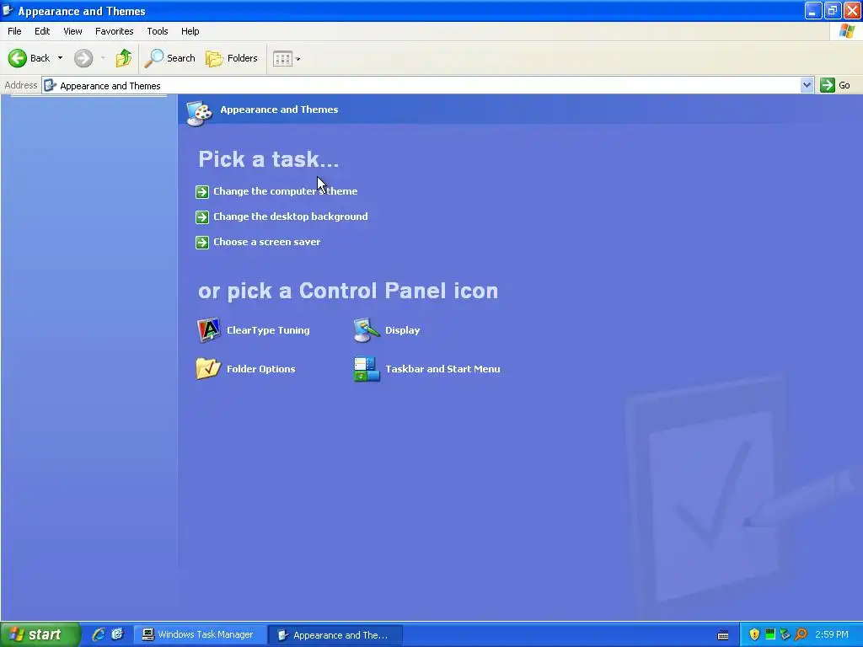This screenshot has height=647, width=863.
Task: Click the second Quick Launch icon
Action: click(117, 635)
